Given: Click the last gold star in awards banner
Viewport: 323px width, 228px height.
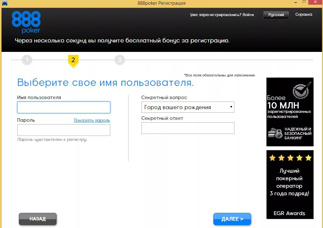Looking at the screenshot, I should tap(308, 158).
